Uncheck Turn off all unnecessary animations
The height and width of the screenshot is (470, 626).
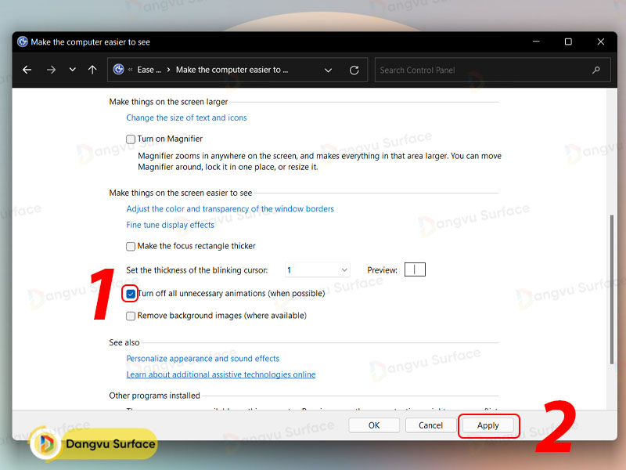(x=131, y=294)
